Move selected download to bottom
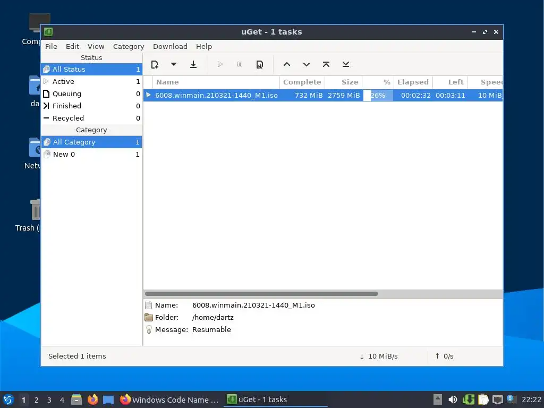 345,64
